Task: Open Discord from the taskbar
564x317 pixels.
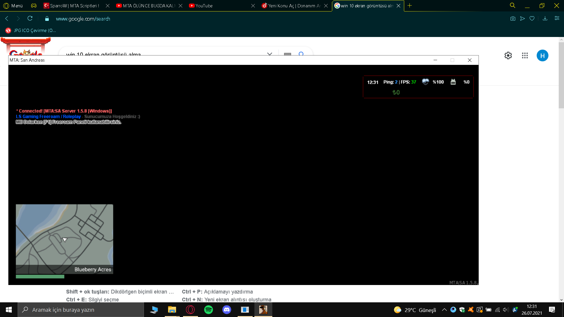Action: click(227, 310)
